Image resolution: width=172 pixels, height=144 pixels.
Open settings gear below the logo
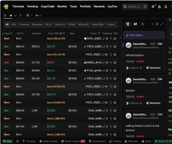point(5,15)
